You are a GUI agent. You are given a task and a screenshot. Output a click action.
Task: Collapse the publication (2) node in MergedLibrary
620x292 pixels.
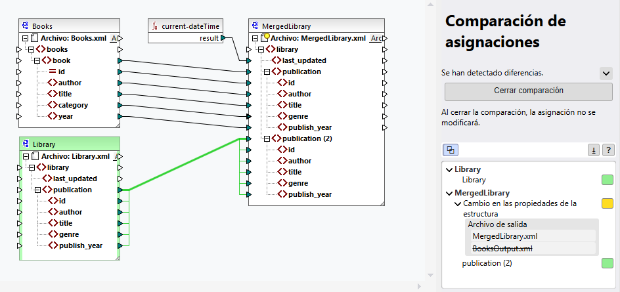coord(267,138)
